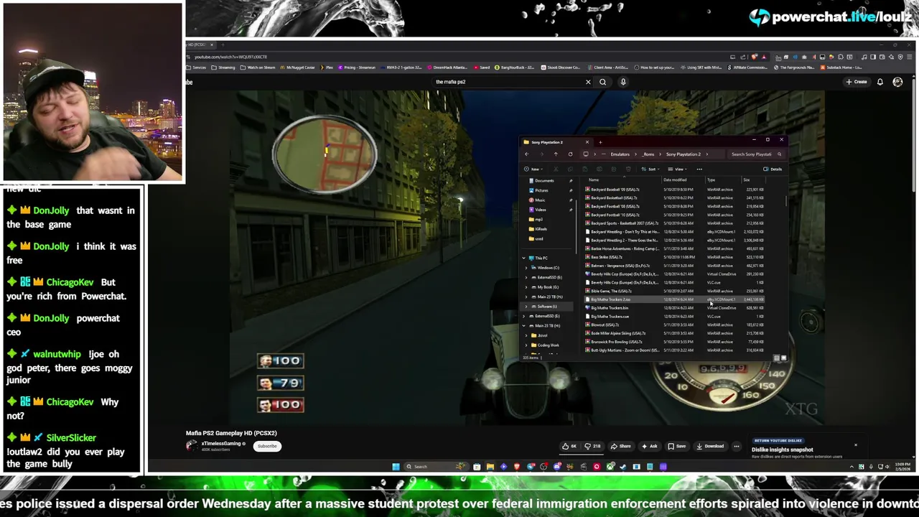Select Big Mutha Truckers.bin file
Screen dimensions: 919x517
point(609,308)
